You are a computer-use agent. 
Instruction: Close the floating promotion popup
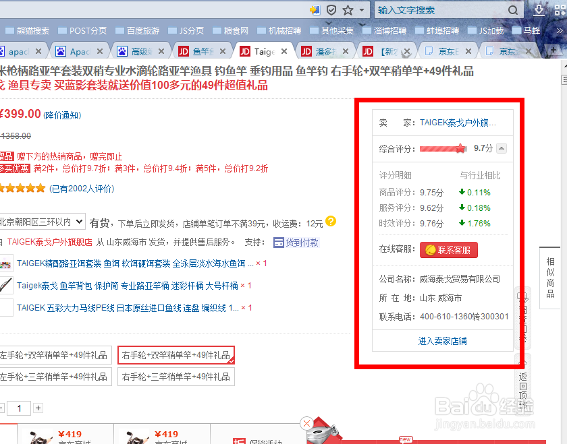click(306, 423)
